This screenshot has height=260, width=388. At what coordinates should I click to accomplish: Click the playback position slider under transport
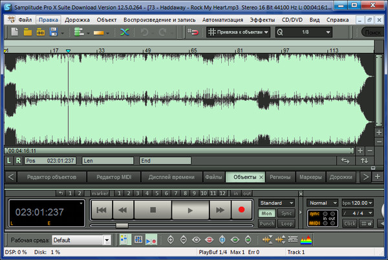pos(121,225)
